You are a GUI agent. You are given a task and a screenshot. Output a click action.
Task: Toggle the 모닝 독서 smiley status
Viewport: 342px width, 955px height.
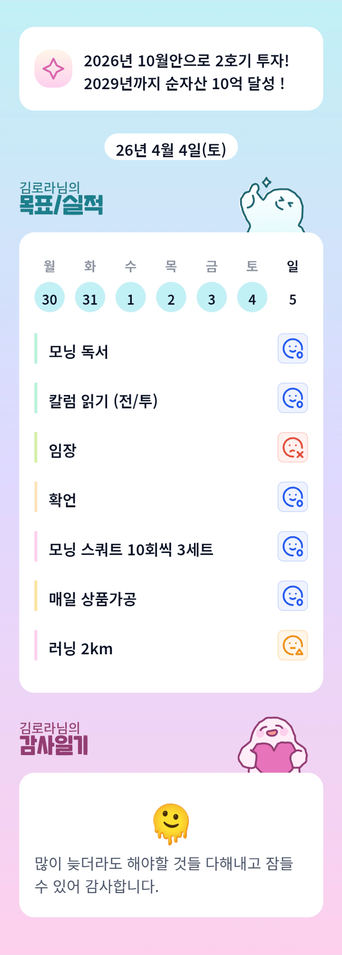pos(293,348)
